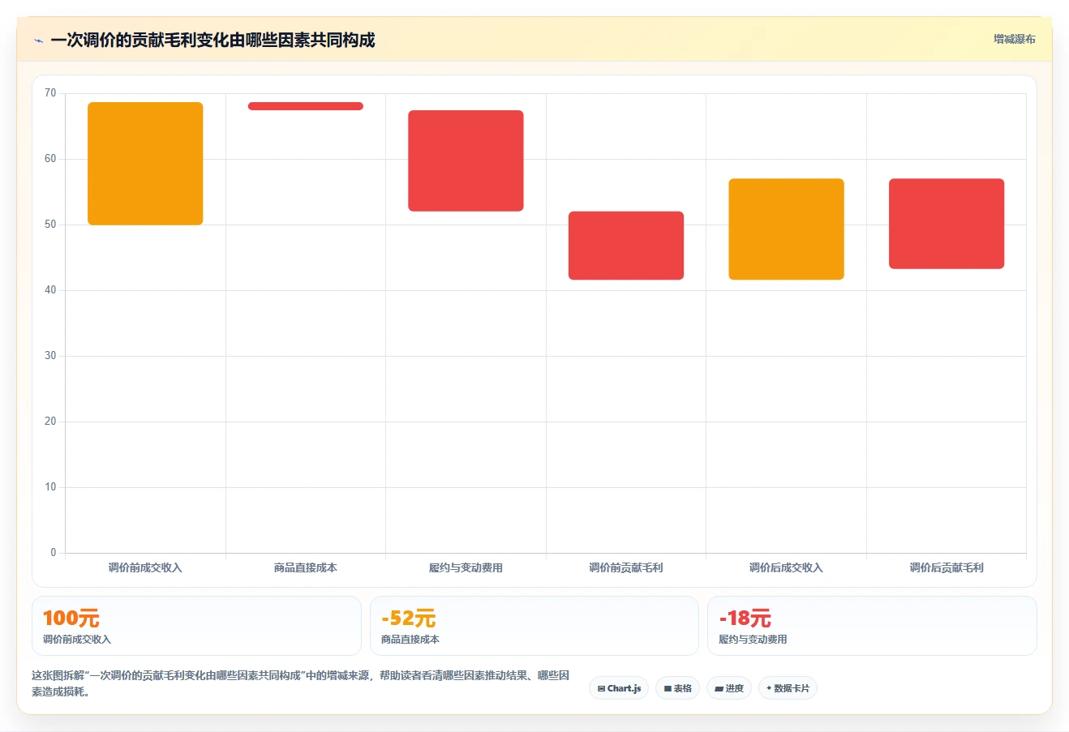This screenshot has height=732, width=1069.
Task: Click the red 调价前贡献毛利 bar
Action: coord(626,246)
